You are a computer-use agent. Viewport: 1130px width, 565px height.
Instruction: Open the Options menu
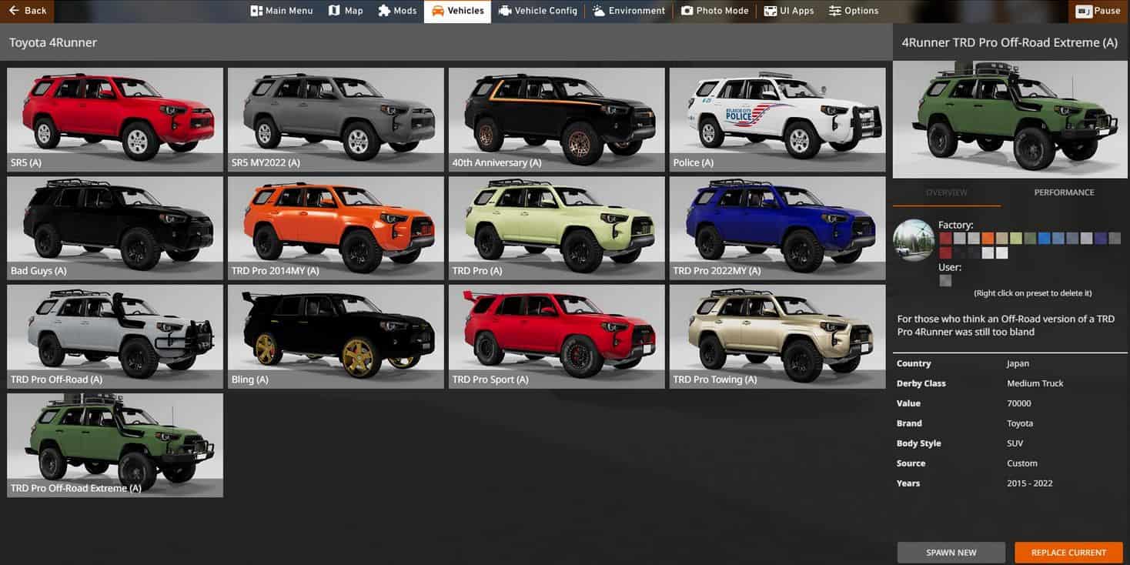click(854, 11)
